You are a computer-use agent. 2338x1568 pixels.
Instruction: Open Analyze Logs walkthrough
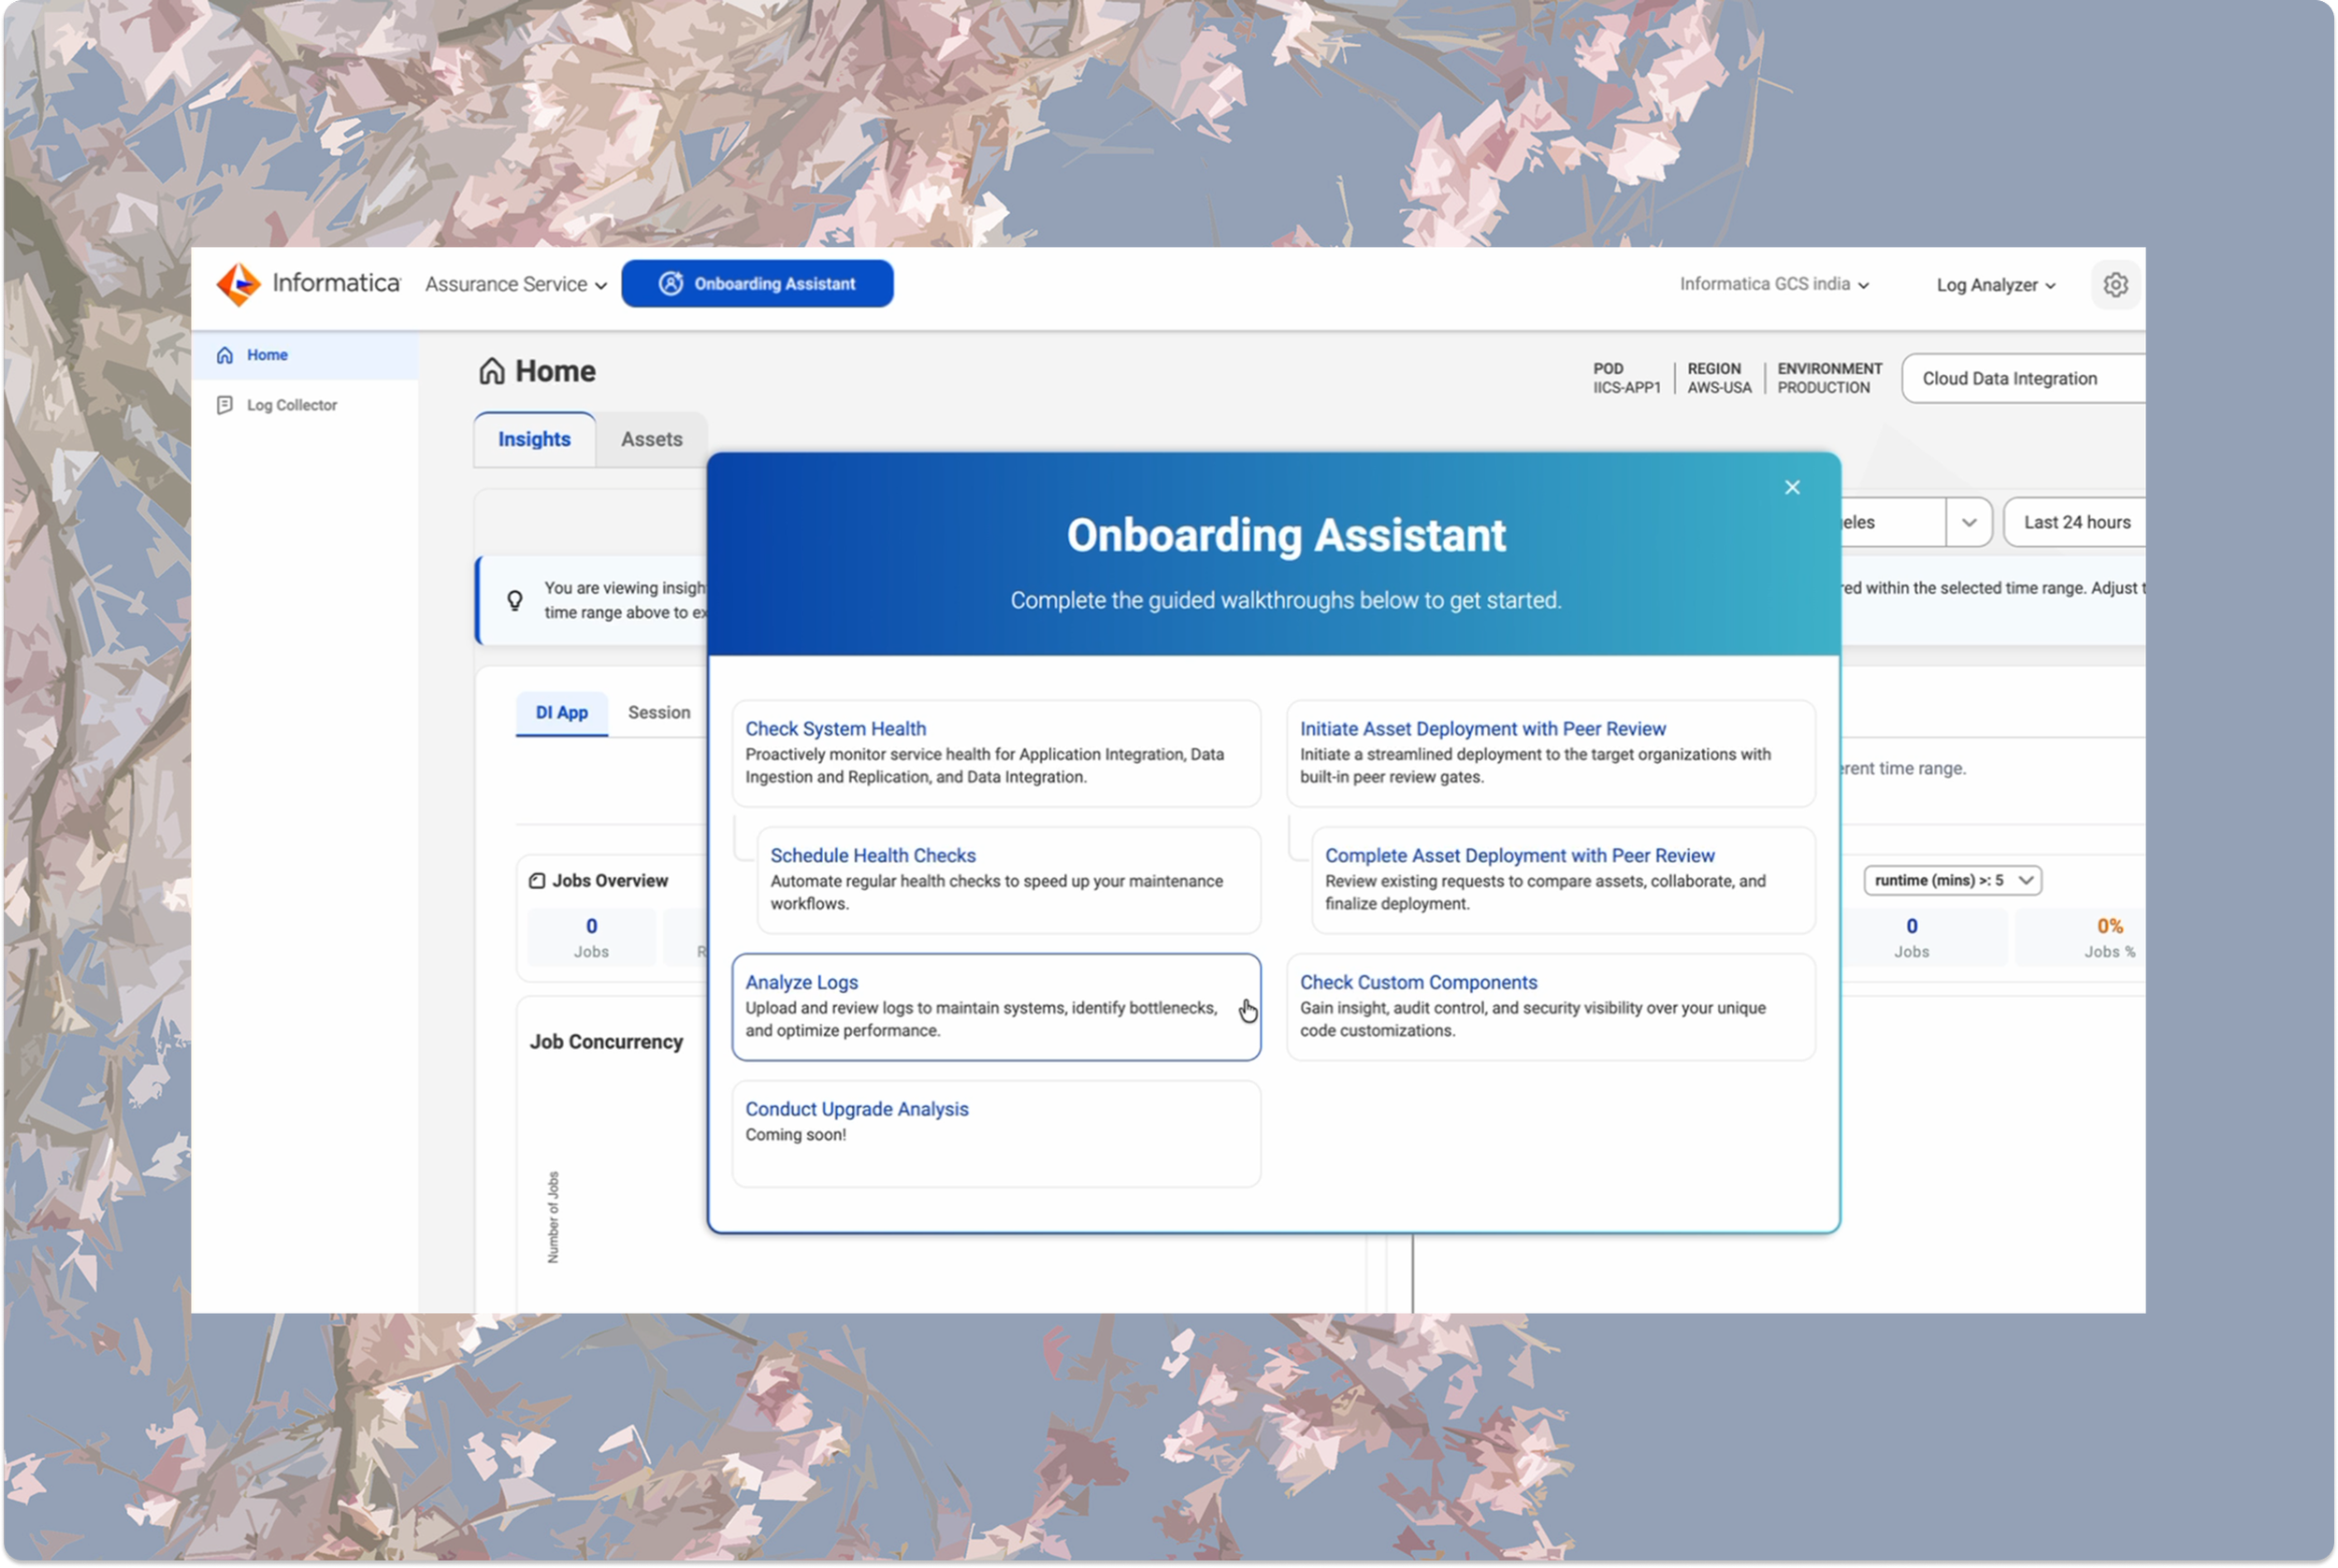tap(996, 1007)
